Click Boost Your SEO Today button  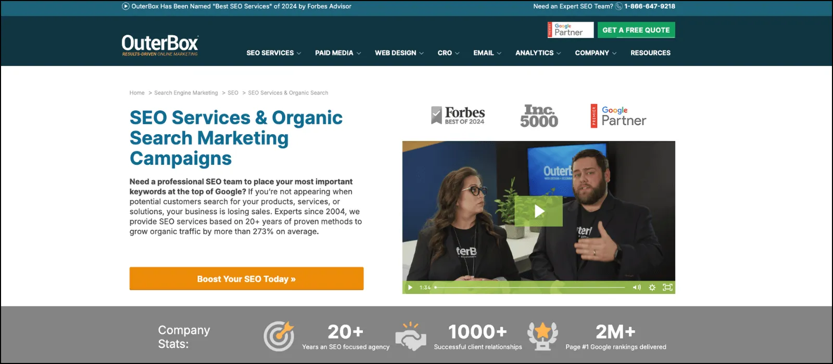tap(246, 279)
